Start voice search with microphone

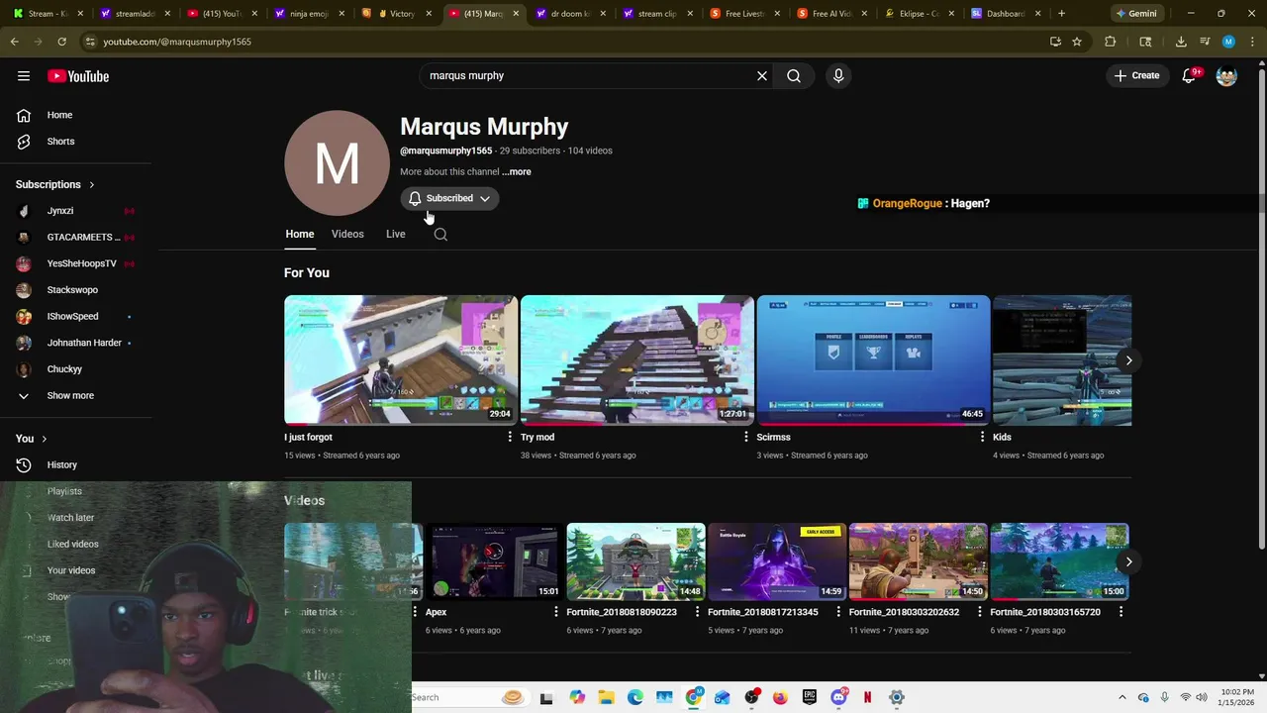838,75
